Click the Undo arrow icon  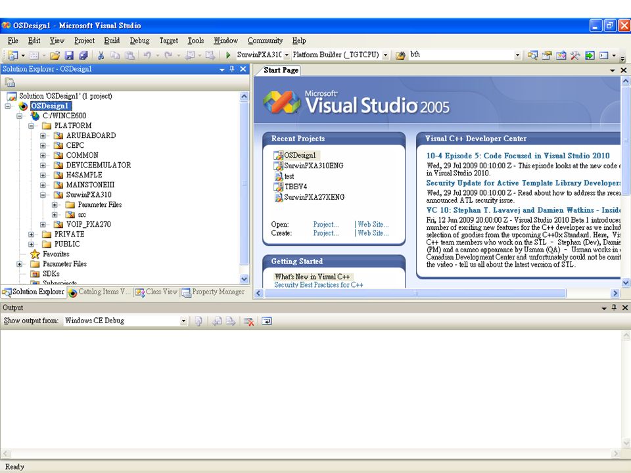tap(147, 55)
